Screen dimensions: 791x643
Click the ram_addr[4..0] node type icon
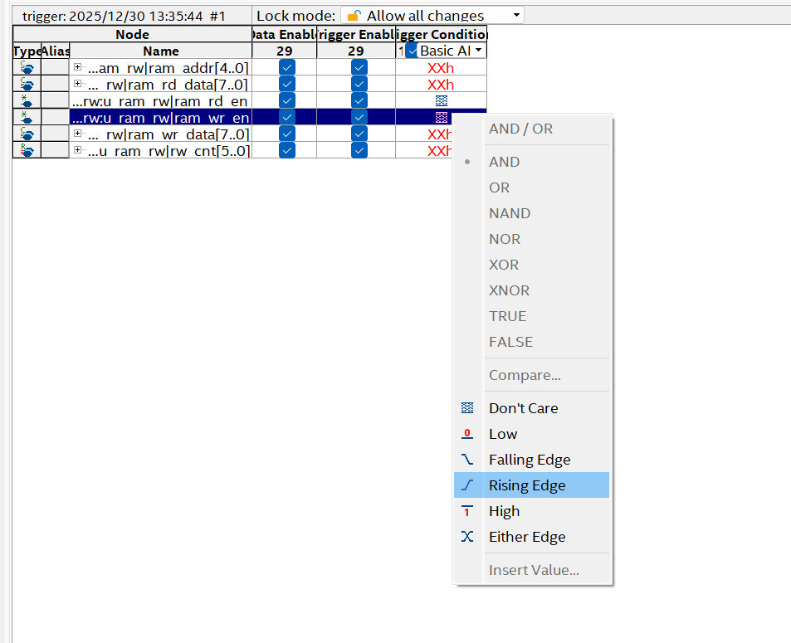27,67
